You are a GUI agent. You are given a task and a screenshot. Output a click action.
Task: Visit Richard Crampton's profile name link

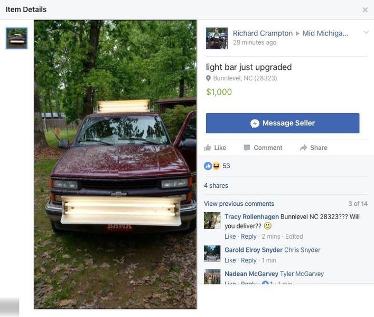(263, 33)
